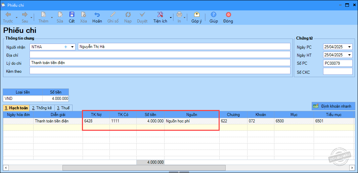Expand the In print dropdown arrow
This screenshot has width=358, height=173.
(185, 17)
